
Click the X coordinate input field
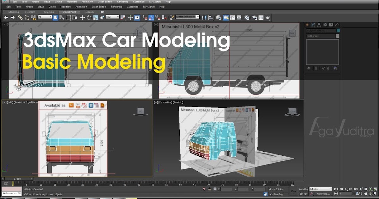point(226,189)
